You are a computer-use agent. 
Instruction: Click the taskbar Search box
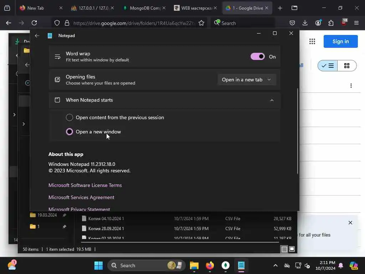click(146, 265)
